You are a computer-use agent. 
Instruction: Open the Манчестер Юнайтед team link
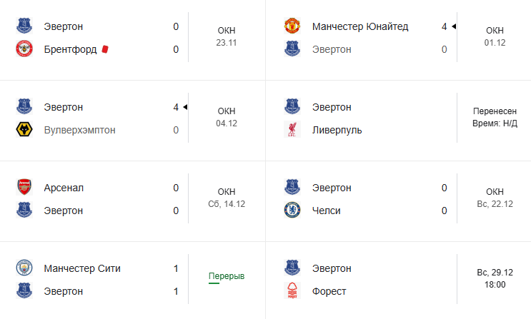coord(360,26)
